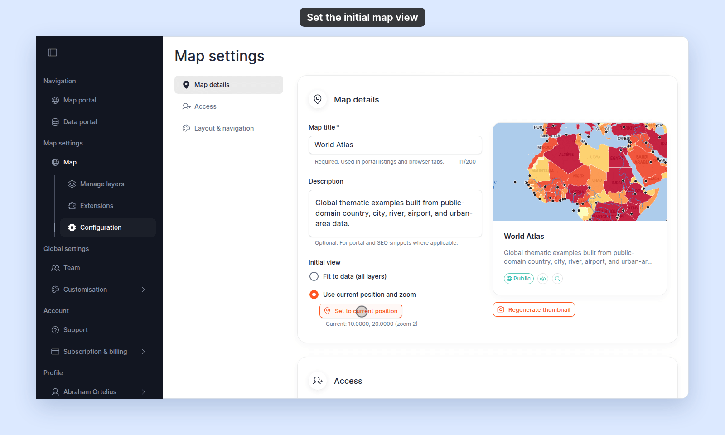Click the Team people icon
Screen dimensions: 725x435
click(x=55, y=268)
